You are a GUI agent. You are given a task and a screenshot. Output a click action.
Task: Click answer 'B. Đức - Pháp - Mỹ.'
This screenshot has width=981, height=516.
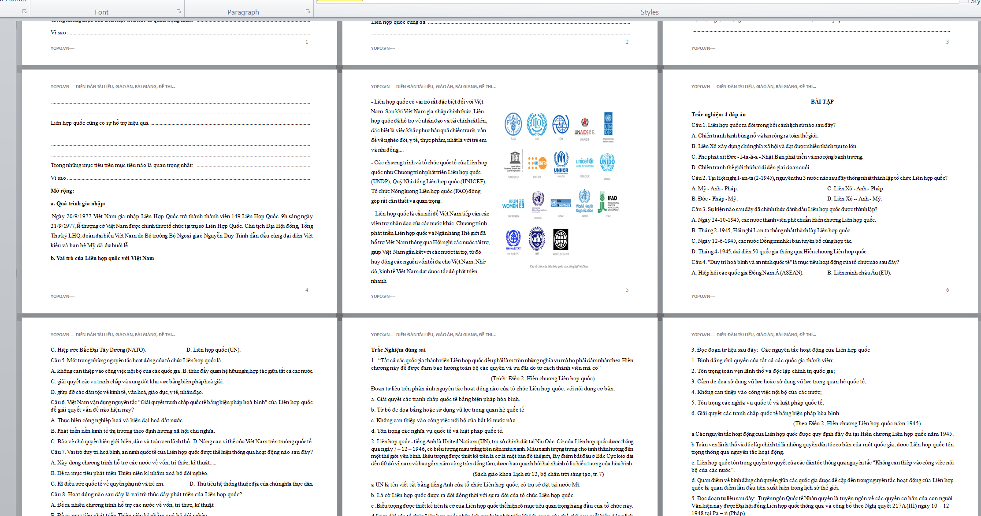(714, 199)
